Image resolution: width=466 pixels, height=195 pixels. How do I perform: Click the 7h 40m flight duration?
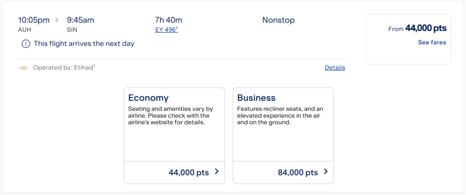(x=168, y=20)
